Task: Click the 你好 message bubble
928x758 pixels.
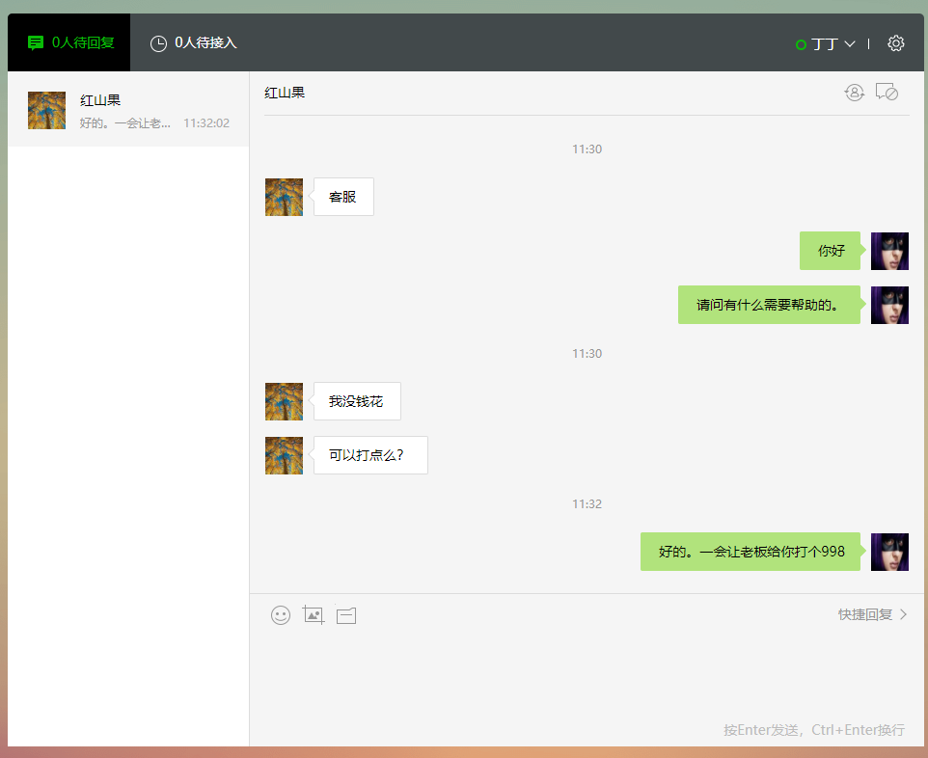Action: tap(831, 251)
